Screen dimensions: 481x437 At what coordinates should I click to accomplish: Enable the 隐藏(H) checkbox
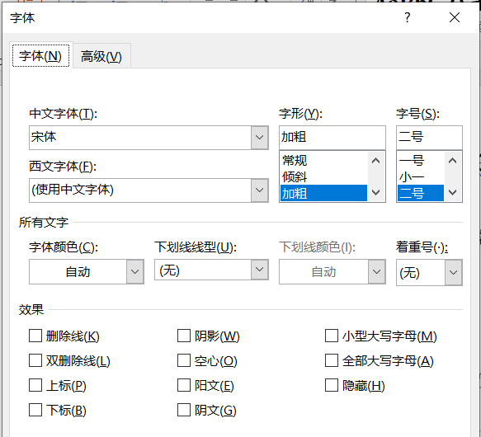(x=332, y=386)
